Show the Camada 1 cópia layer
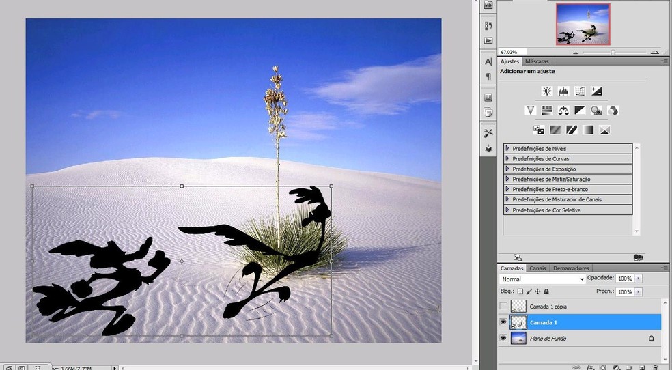 [503, 307]
